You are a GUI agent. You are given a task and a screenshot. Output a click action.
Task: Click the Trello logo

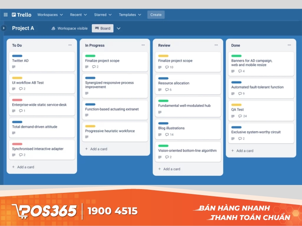point(22,15)
